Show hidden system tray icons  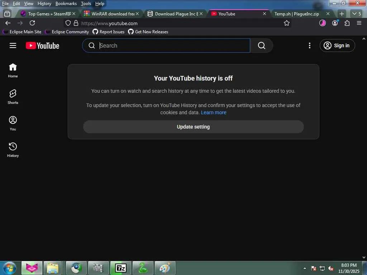pos(305,268)
